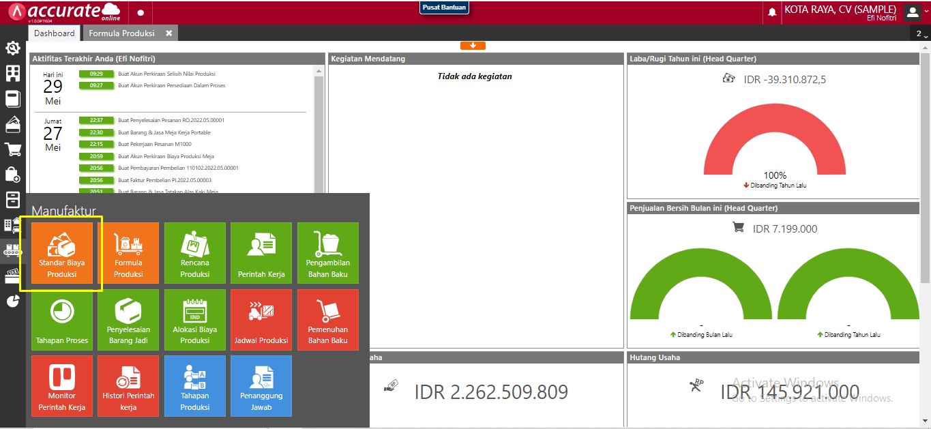Open the Perintah Kerja tile
931x429 pixels.
tap(261, 253)
